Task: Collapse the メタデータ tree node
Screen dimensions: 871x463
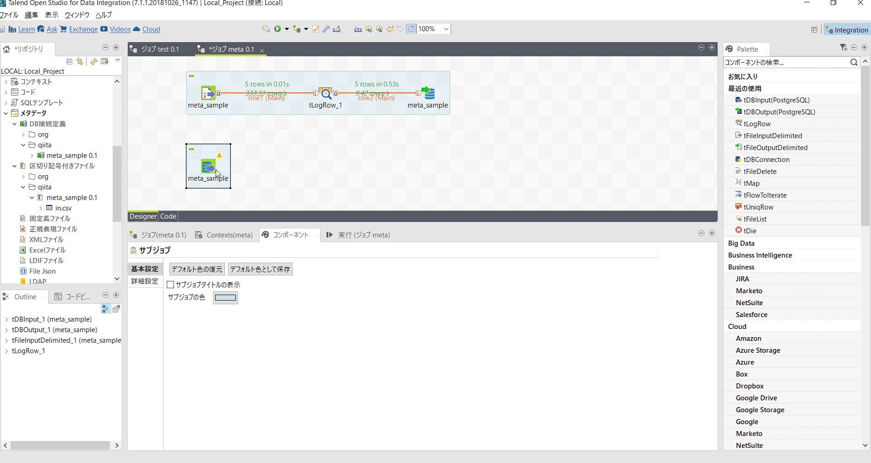Action: pos(6,113)
